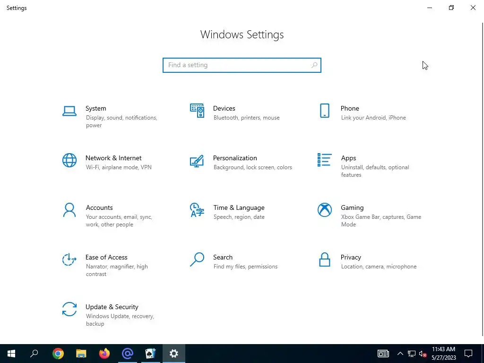Open the Gaming settings title
The image size is (484, 363).
[352, 208]
